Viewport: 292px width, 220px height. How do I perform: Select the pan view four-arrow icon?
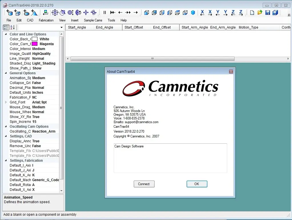click(86, 13)
